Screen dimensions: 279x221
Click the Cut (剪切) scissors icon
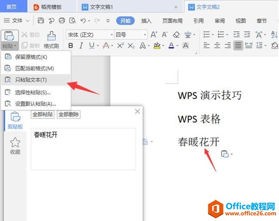coord(24,34)
